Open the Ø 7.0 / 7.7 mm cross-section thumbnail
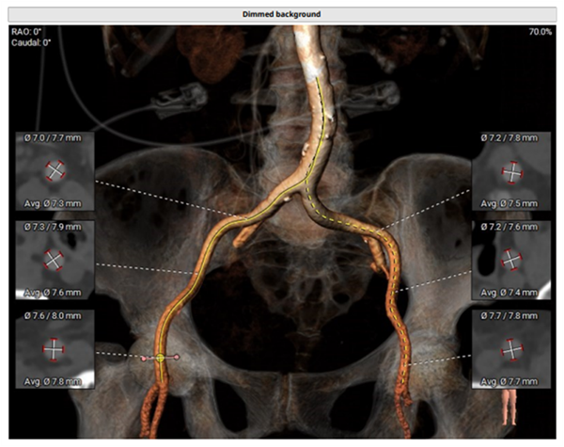This screenshot has width=564, height=447. click(55, 171)
